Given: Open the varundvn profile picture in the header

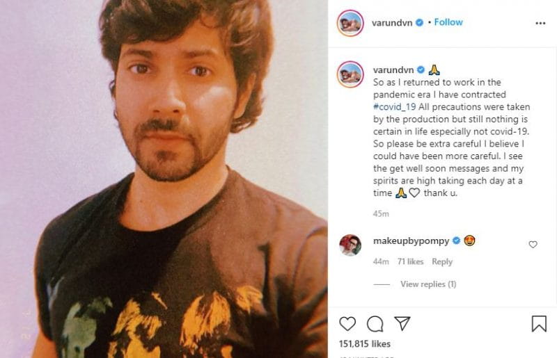Looking at the screenshot, I should pyautogui.click(x=350, y=23).
